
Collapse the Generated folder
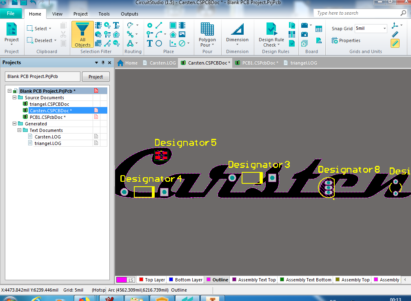(x=15, y=124)
